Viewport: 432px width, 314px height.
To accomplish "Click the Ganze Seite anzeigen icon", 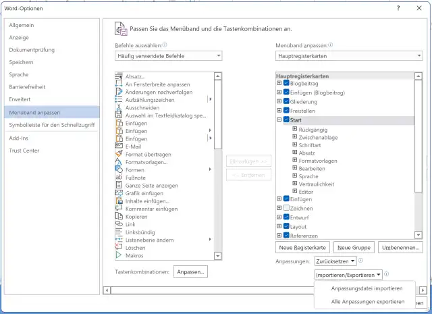I will point(119,185).
